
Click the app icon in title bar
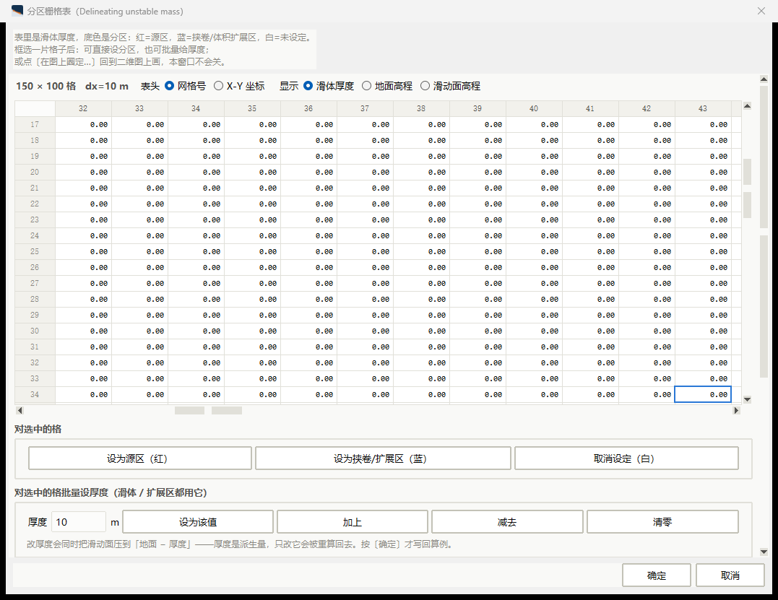click(x=17, y=10)
